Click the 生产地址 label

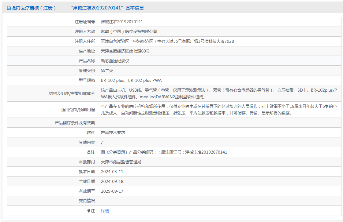[x=87, y=51]
